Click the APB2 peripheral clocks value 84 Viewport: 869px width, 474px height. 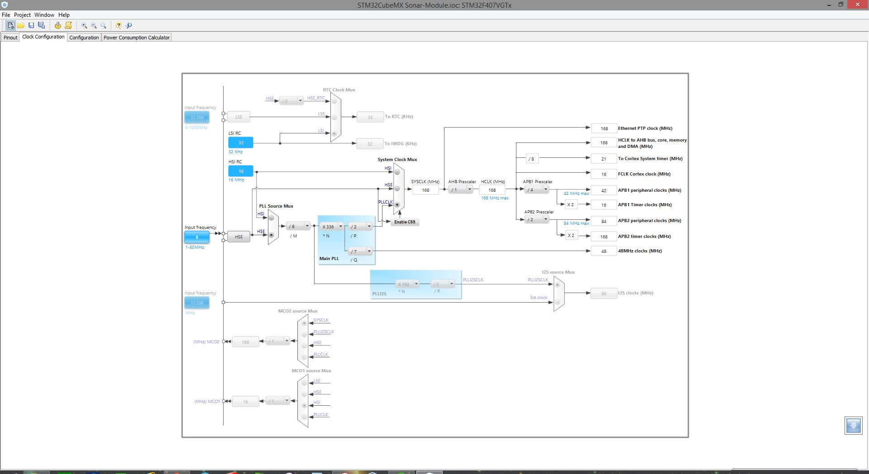click(604, 222)
